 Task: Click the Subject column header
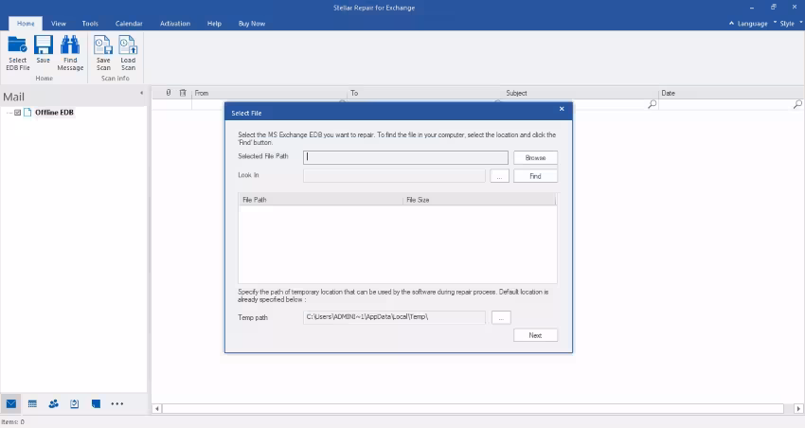[x=581, y=93]
